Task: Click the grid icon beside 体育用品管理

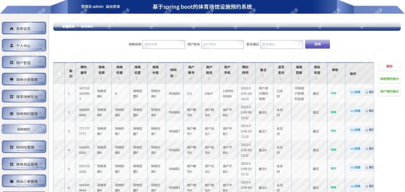Action: [12, 164]
